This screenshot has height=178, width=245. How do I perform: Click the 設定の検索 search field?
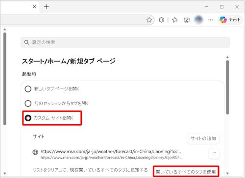[125, 43]
